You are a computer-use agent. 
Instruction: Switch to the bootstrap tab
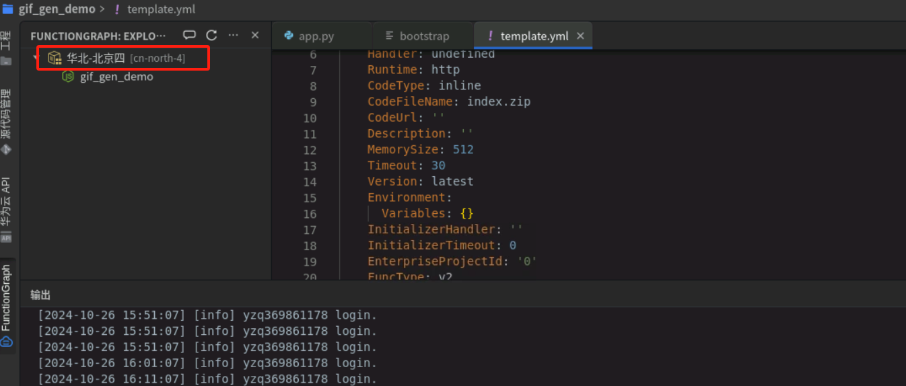pos(424,36)
